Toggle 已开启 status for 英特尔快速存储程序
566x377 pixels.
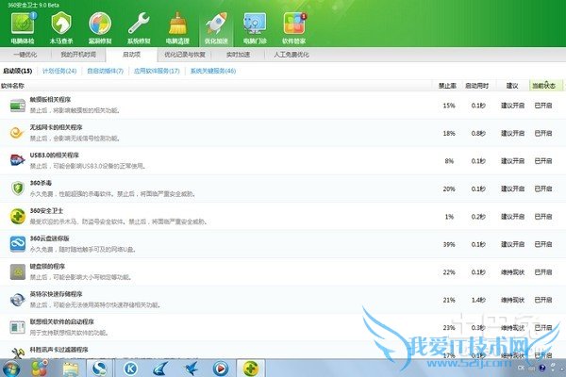pyautogui.click(x=543, y=300)
